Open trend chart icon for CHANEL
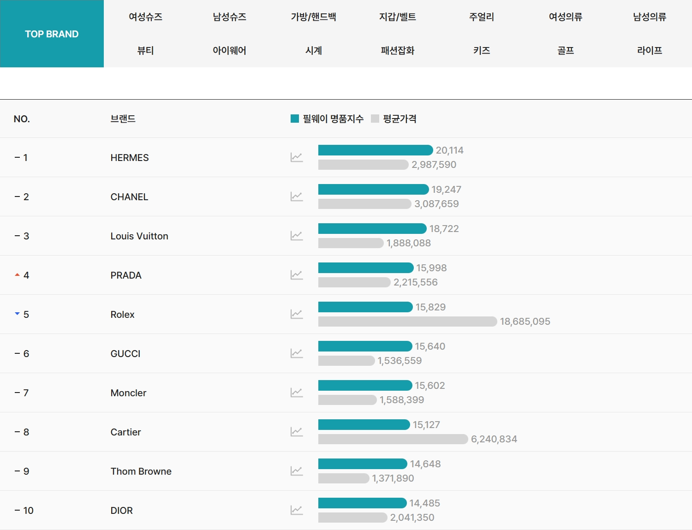This screenshot has width=692, height=530. point(297,197)
